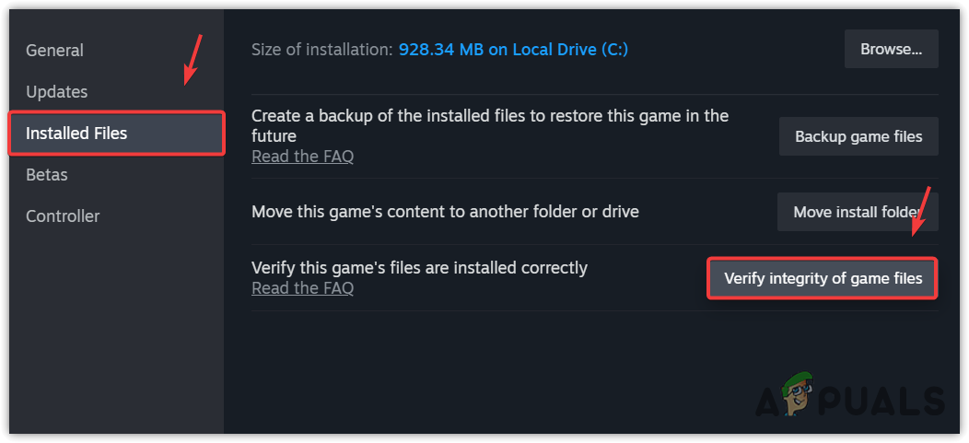The image size is (969, 443).
Task: Go to the Betas tab
Action: (47, 175)
